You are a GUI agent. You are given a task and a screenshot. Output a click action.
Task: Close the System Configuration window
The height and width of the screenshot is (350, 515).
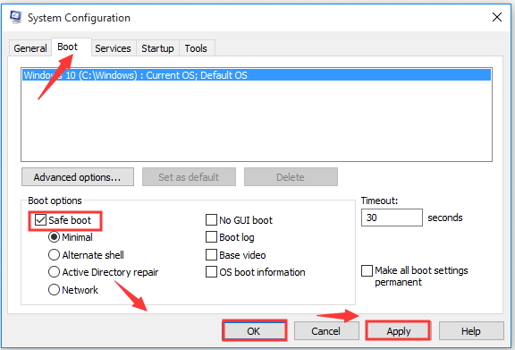click(x=497, y=17)
